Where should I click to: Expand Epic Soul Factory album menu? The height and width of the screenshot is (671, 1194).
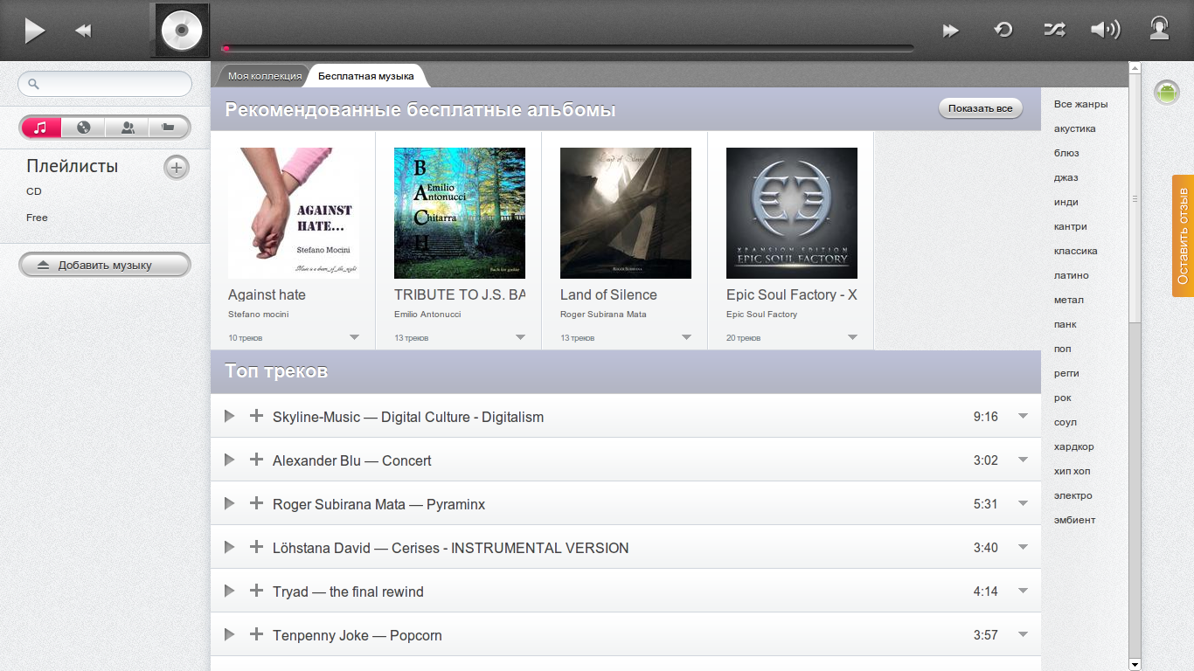click(852, 337)
